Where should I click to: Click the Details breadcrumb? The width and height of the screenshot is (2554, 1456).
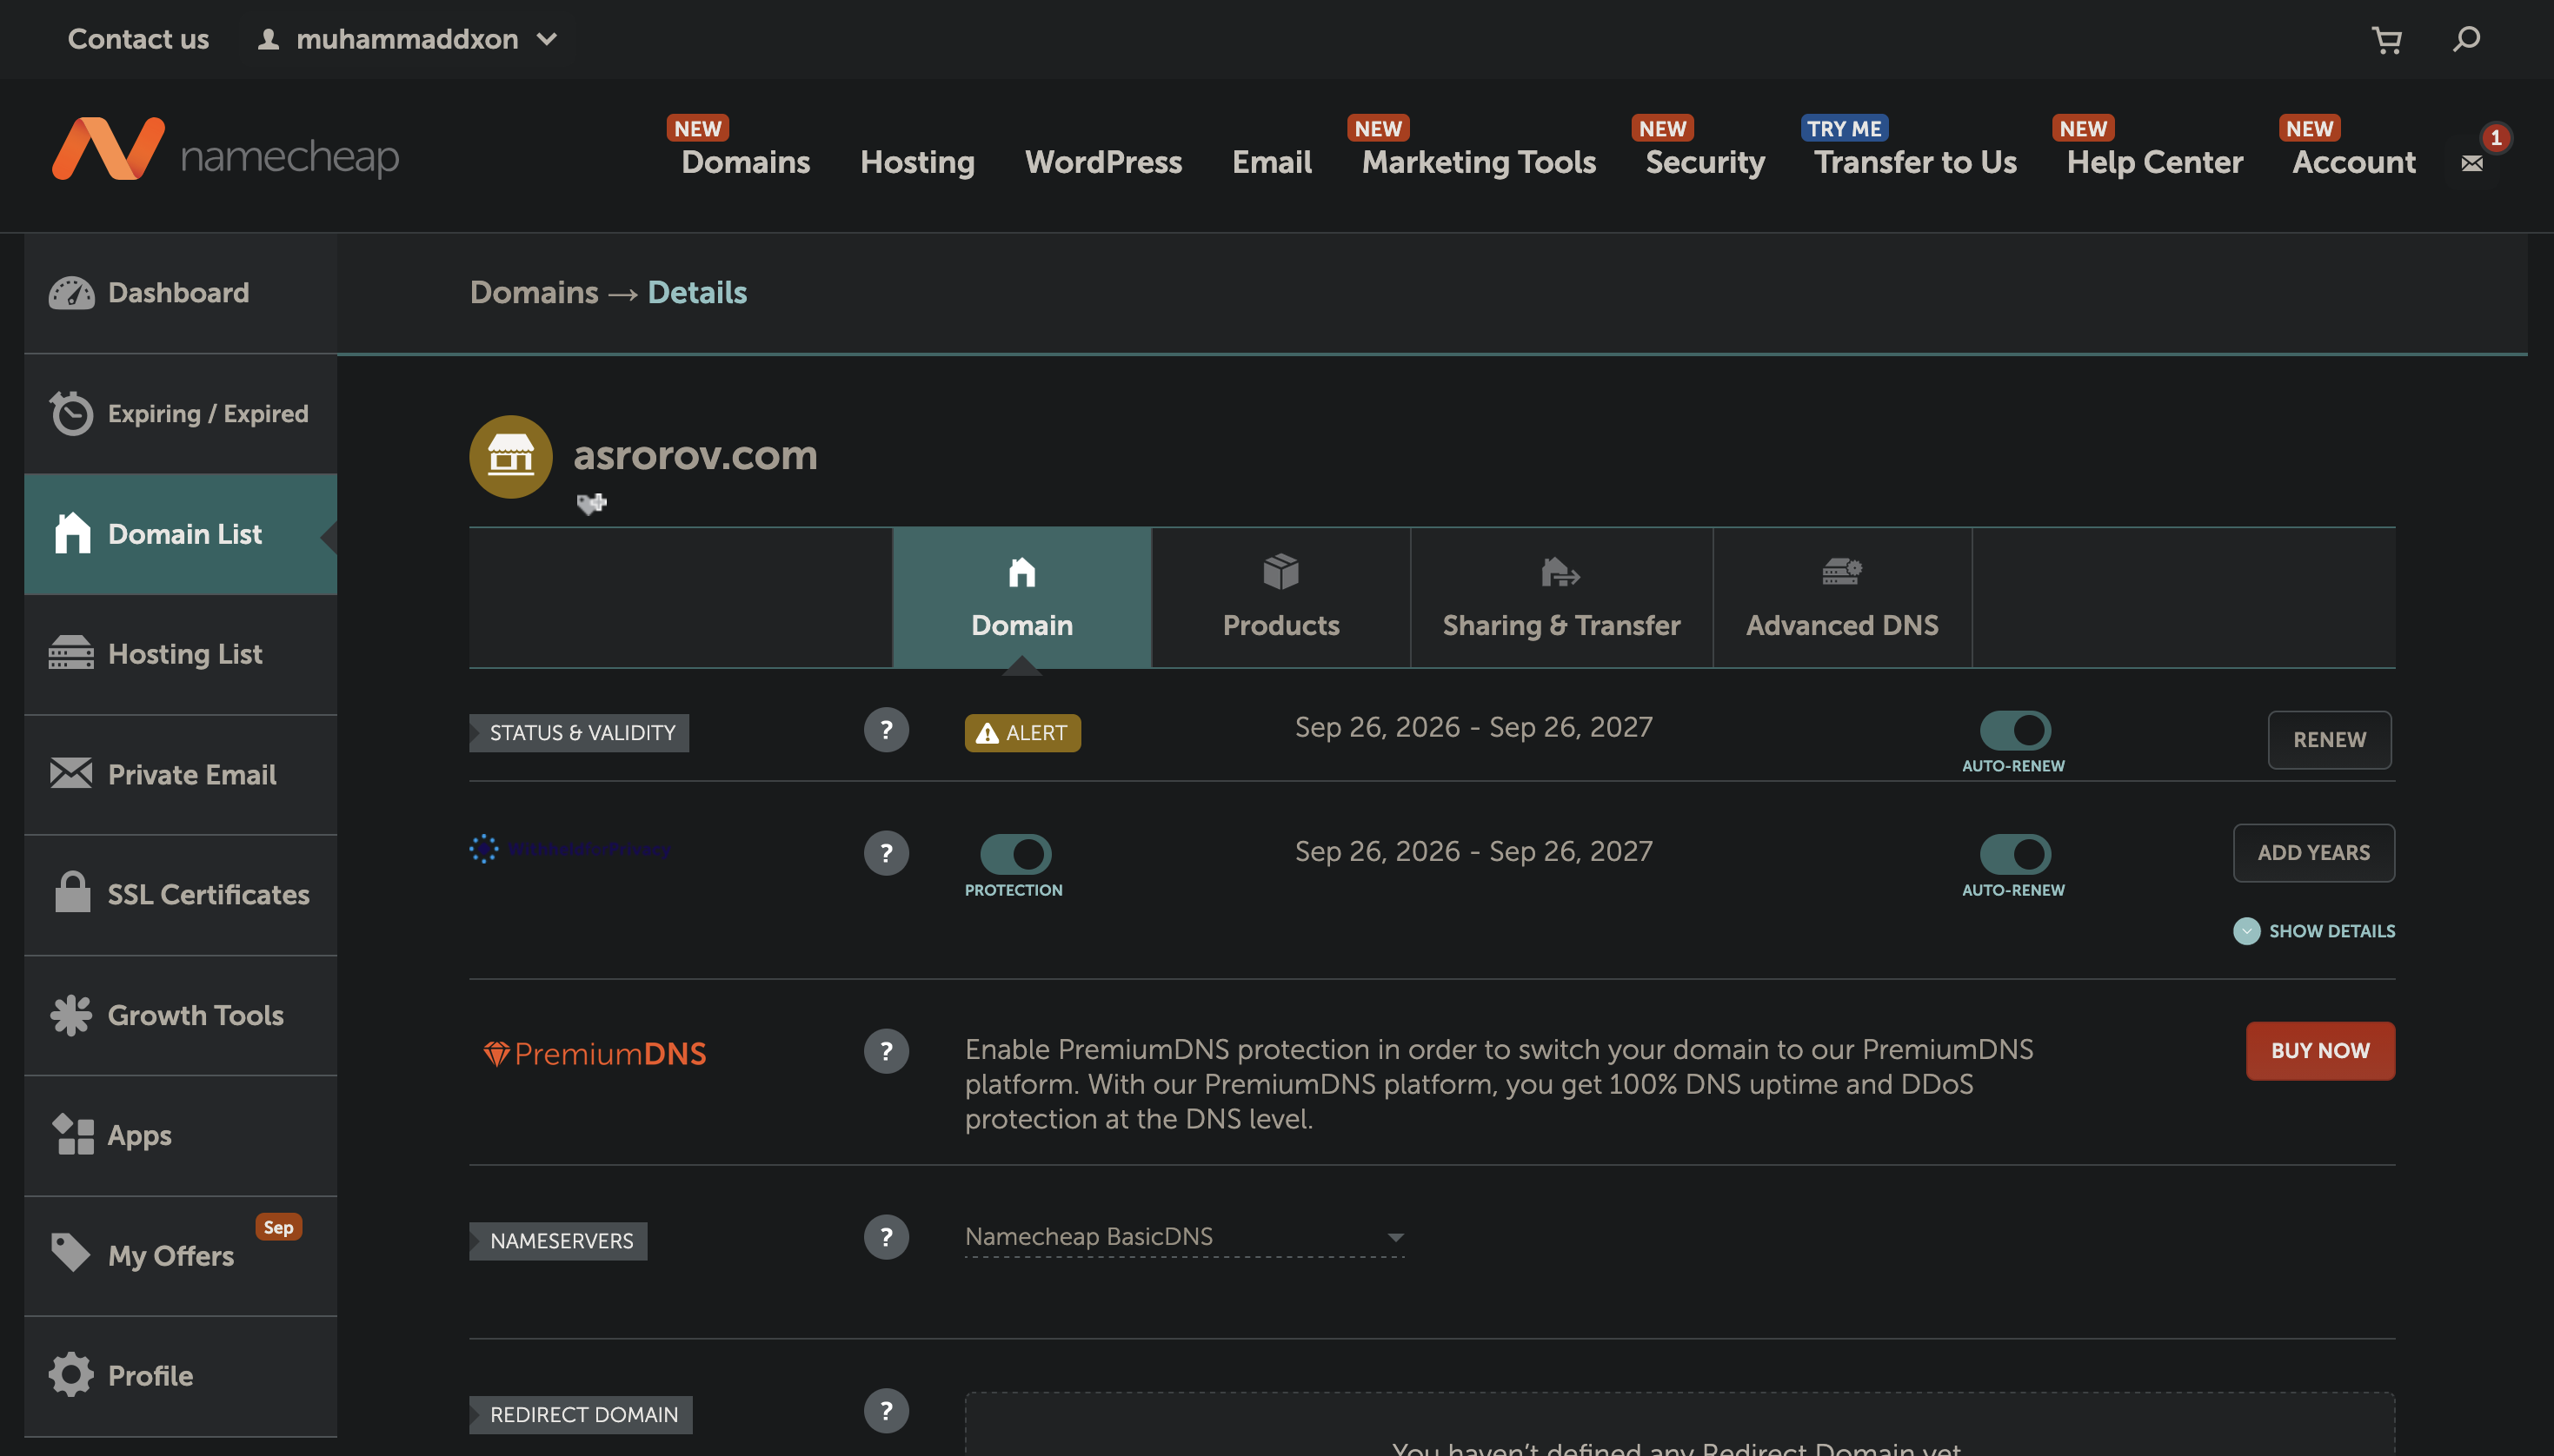[x=697, y=292]
